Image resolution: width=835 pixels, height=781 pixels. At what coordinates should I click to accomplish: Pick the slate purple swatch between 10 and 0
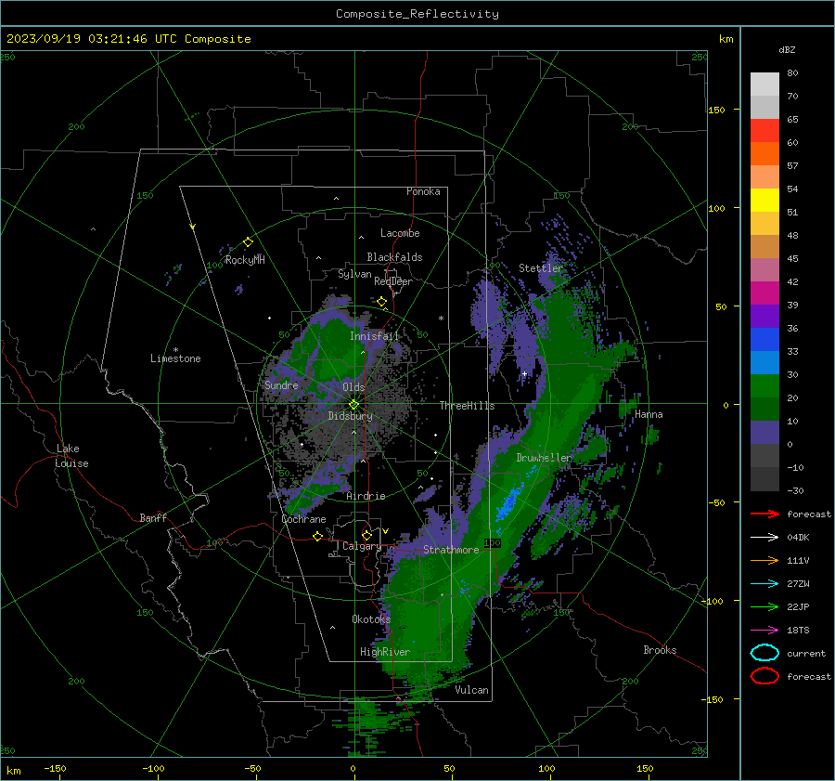point(764,432)
